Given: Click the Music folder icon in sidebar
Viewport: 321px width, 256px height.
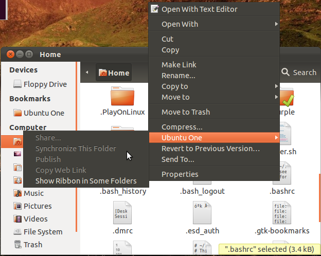Looking at the screenshot, I should click(x=17, y=193).
